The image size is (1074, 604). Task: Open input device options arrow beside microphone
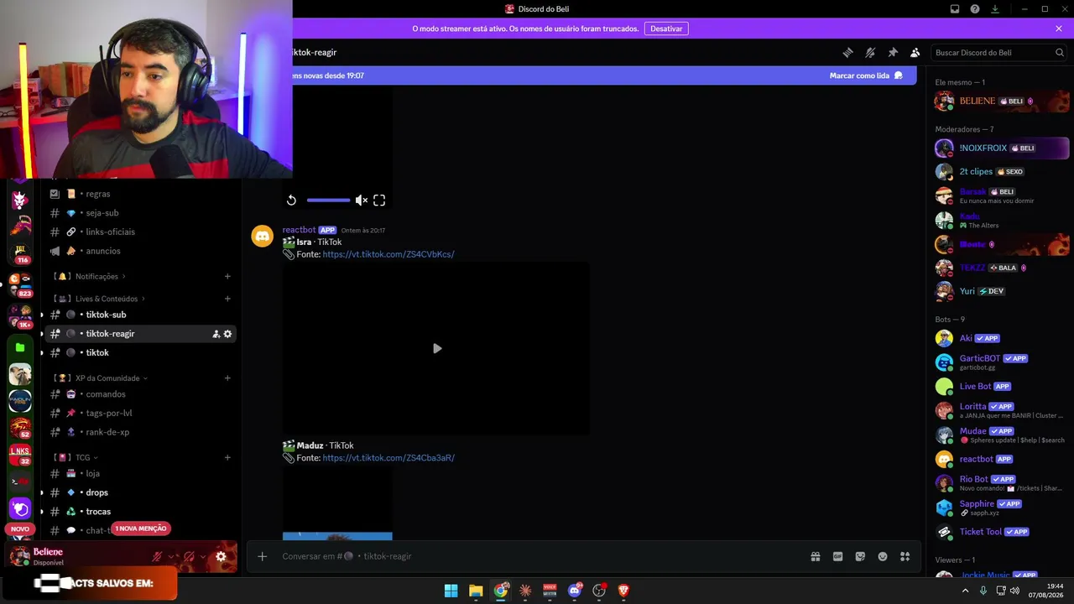pyautogui.click(x=172, y=556)
